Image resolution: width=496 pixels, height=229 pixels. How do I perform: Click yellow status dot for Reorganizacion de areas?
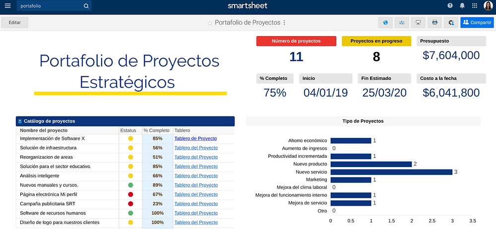click(x=130, y=157)
